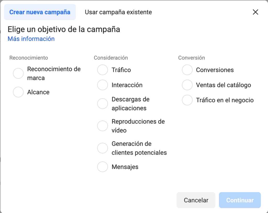This screenshot has height=213, width=268.
Task: Choose Reproducciones de vídeo objective
Action: 103,126
